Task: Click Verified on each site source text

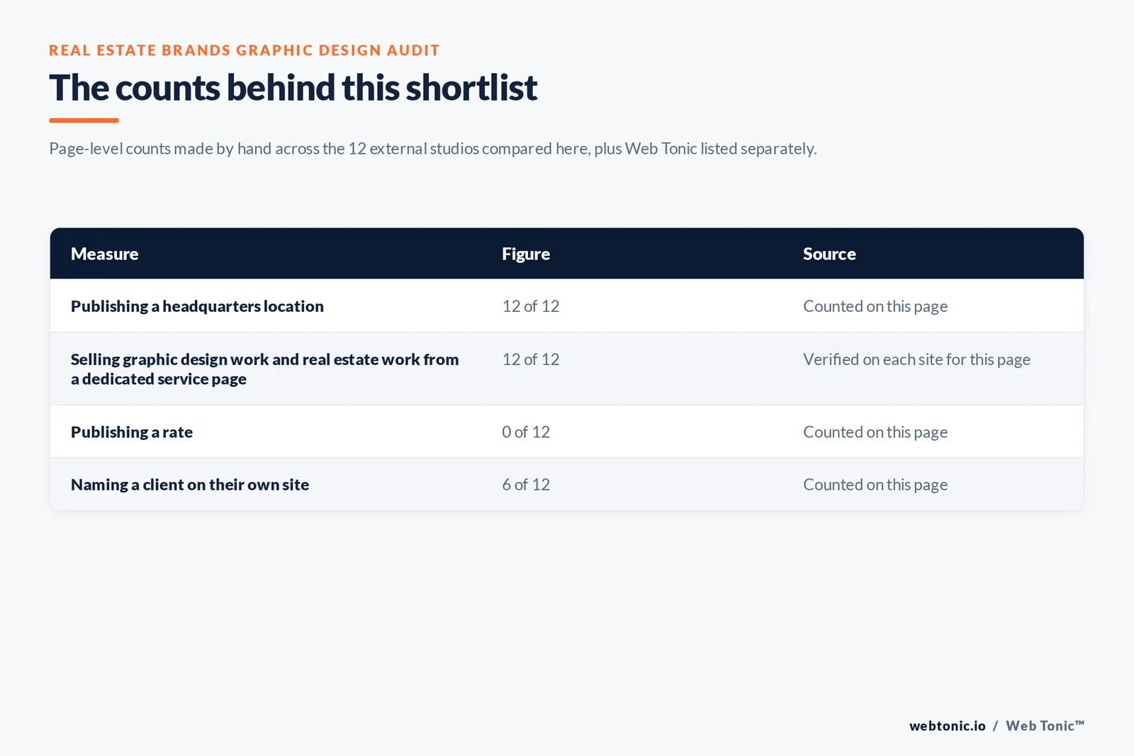Action: [916, 360]
